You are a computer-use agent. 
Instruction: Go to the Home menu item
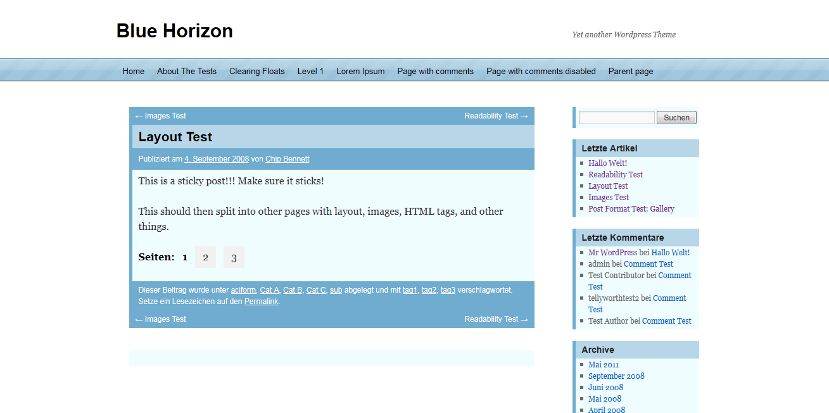[134, 71]
